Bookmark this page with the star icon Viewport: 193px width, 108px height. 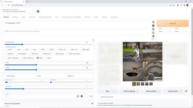click(174, 5)
